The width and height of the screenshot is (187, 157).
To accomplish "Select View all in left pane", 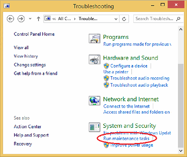I will click(21, 47).
